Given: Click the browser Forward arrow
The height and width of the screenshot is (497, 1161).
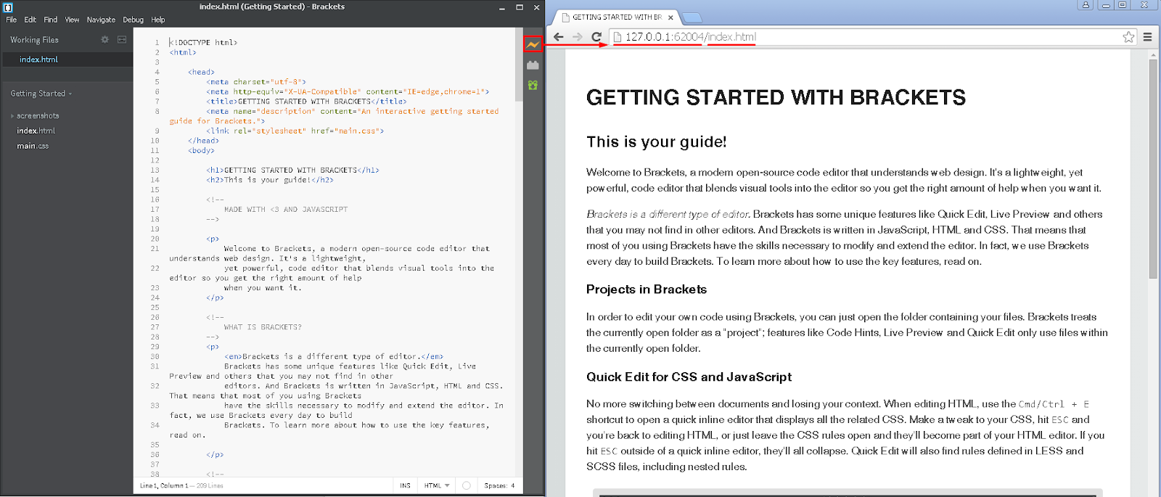Looking at the screenshot, I should 578,37.
